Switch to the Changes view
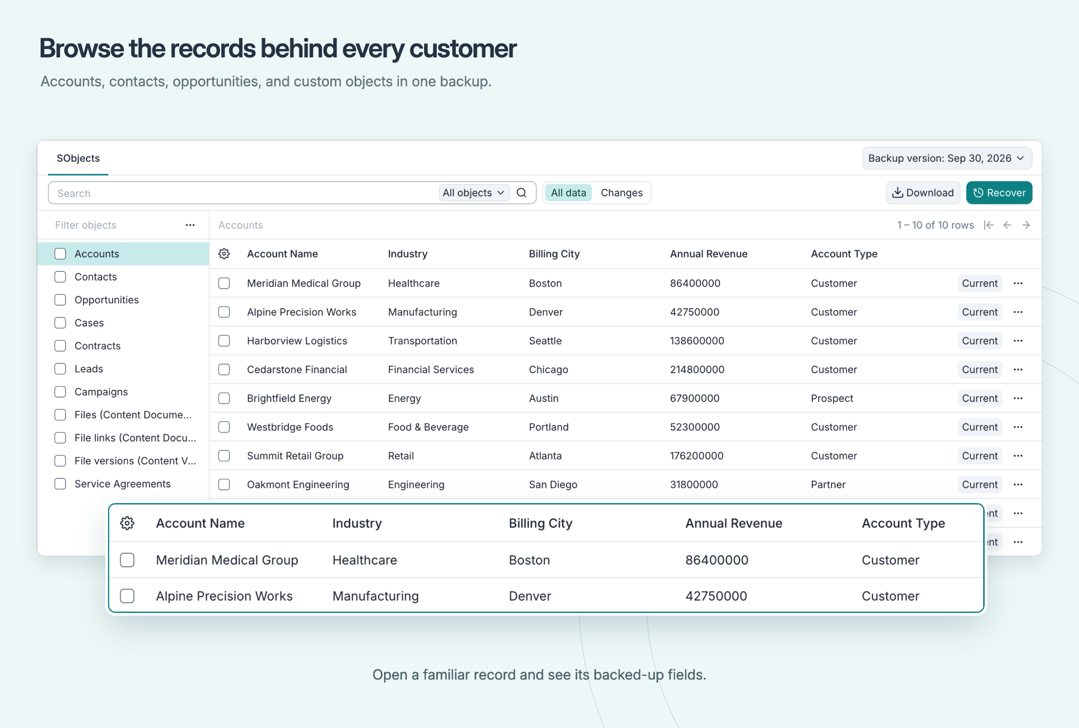 [622, 193]
